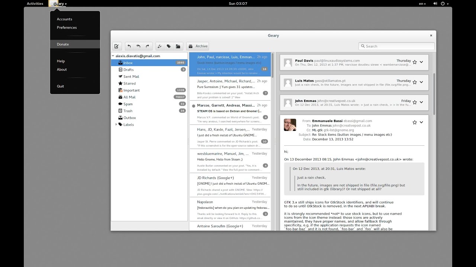The height and width of the screenshot is (267, 476).
Task: Archive the selected conversation
Action: tap(198, 46)
